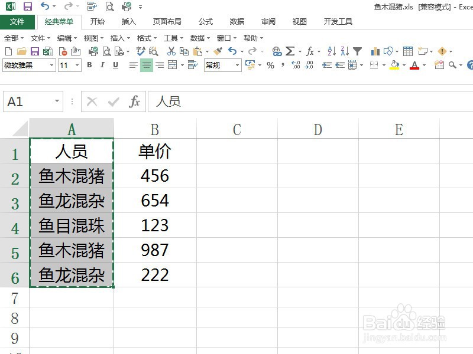Apply percent style to selection
The width and height of the screenshot is (473, 354).
(271, 65)
